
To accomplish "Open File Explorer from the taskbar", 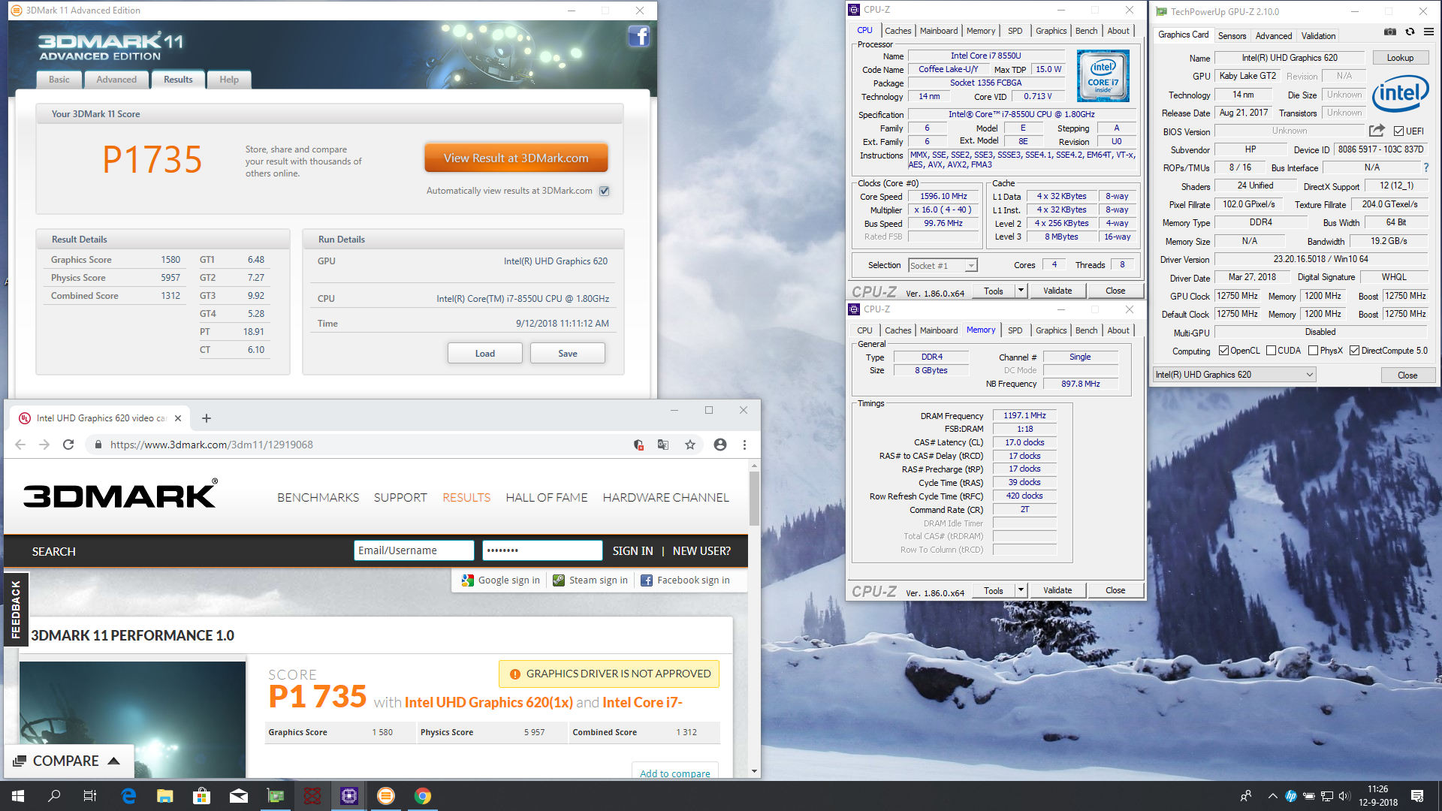I will coord(165,796).
